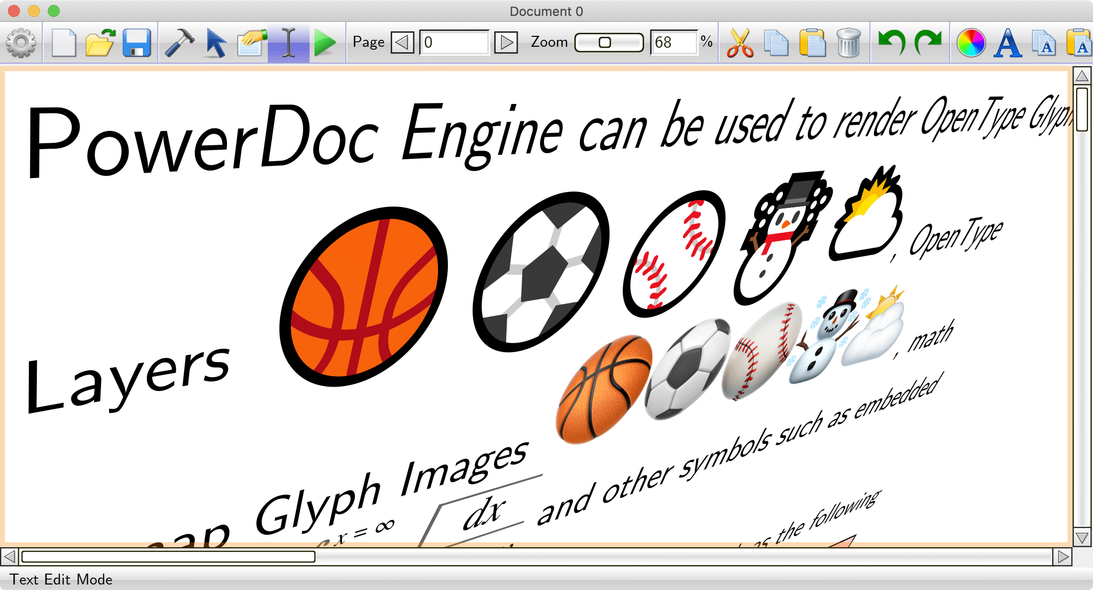Click the word "Layers" in the document

[128, 379]
